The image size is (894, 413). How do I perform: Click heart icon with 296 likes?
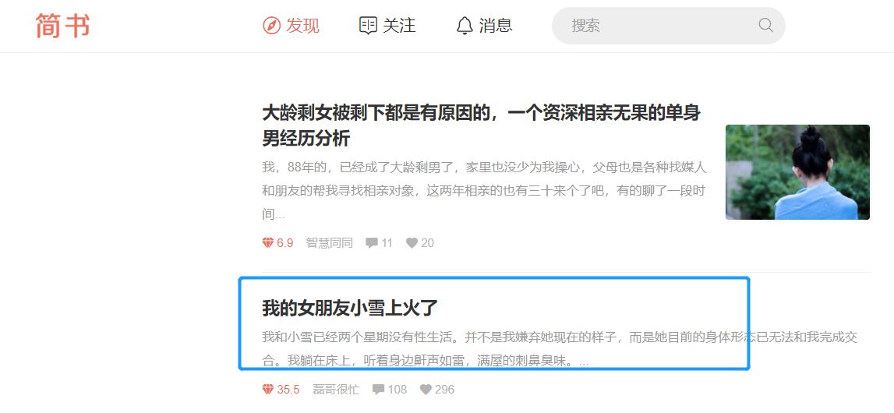[x=426, y=390]
